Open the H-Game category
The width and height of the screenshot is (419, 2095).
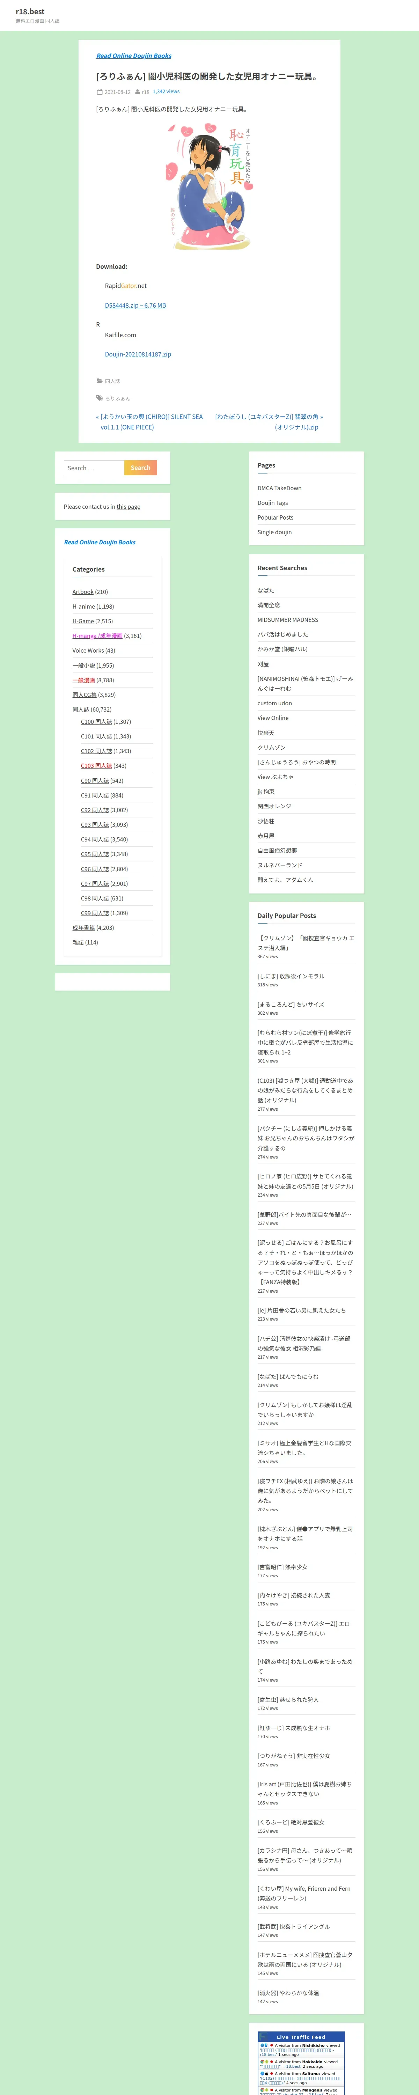coord(83,622)
